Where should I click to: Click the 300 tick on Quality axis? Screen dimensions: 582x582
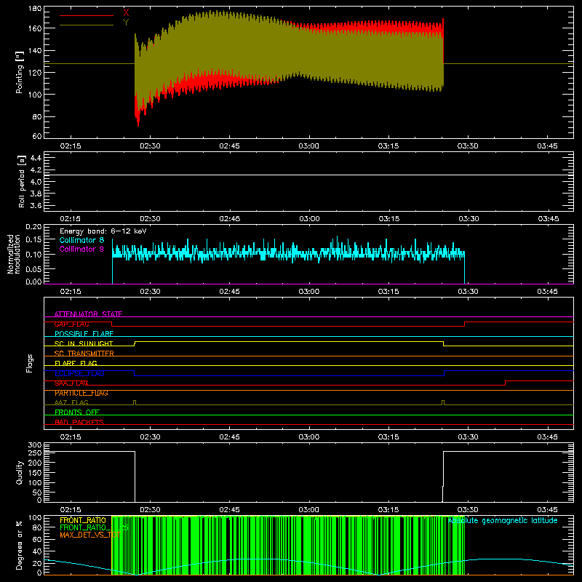(x=35, y=445)
